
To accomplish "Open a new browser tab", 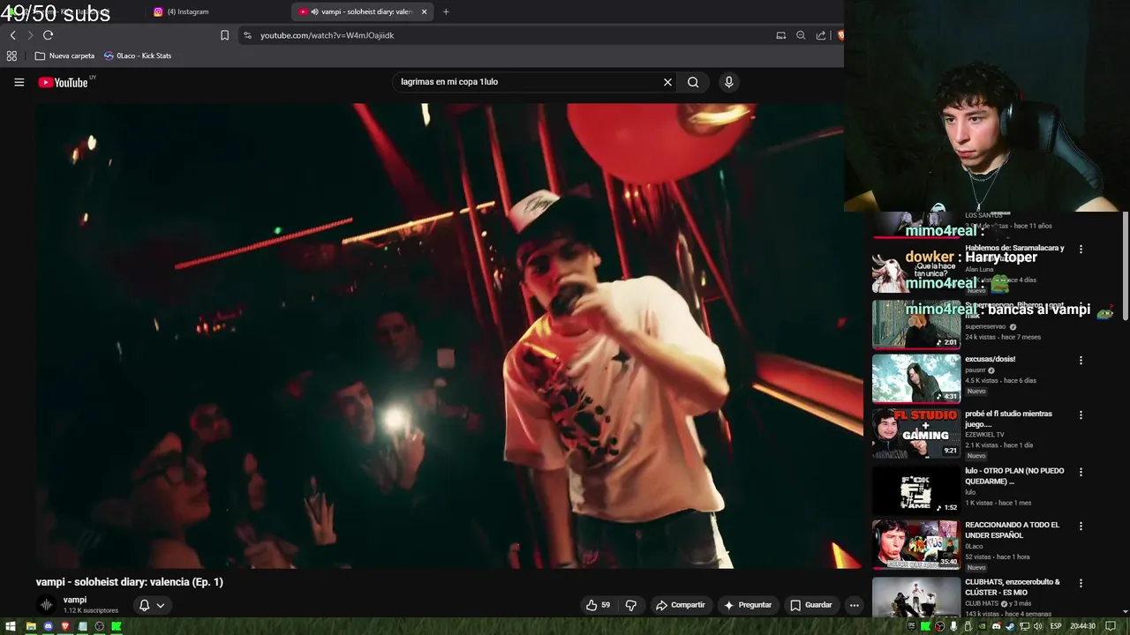I will [446, 11].
